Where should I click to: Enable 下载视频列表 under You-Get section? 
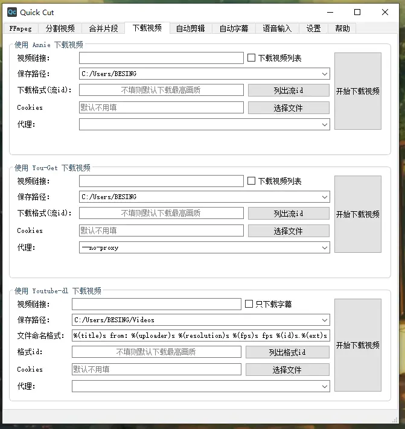pyautogui.click(x=252, y=181)
